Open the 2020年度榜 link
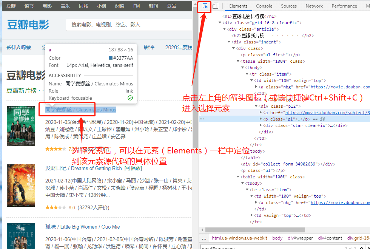This screenshot has height=249, width=370. coord(179,47)
